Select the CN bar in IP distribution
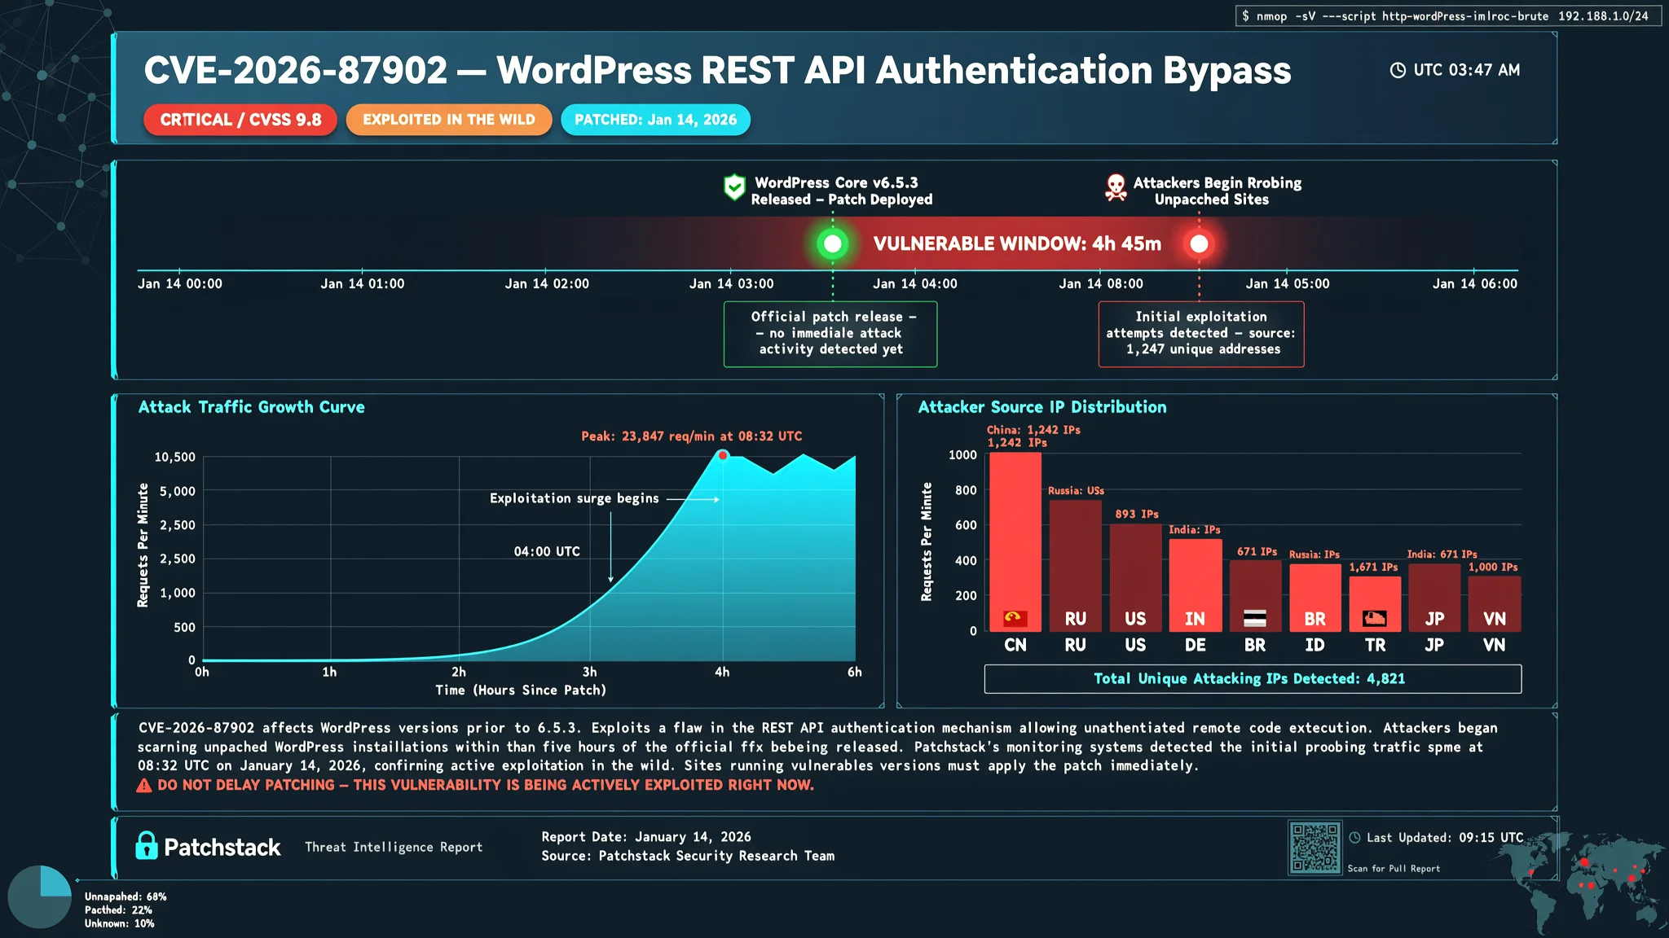Image resolution: width=1669 pixels, height=938 pixels. (x=1015, y=542)
